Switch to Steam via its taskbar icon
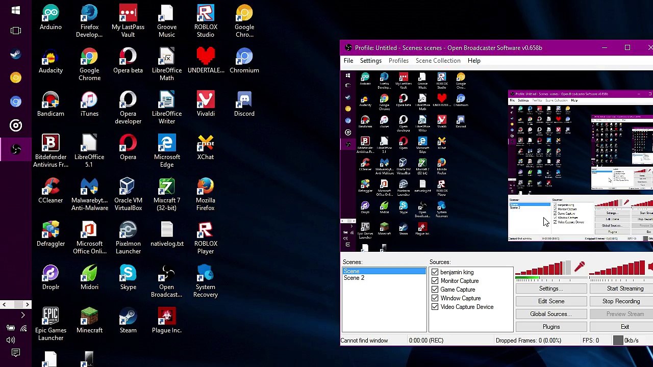The width and height of the screenshot is (653, 367). pos(16,54)
